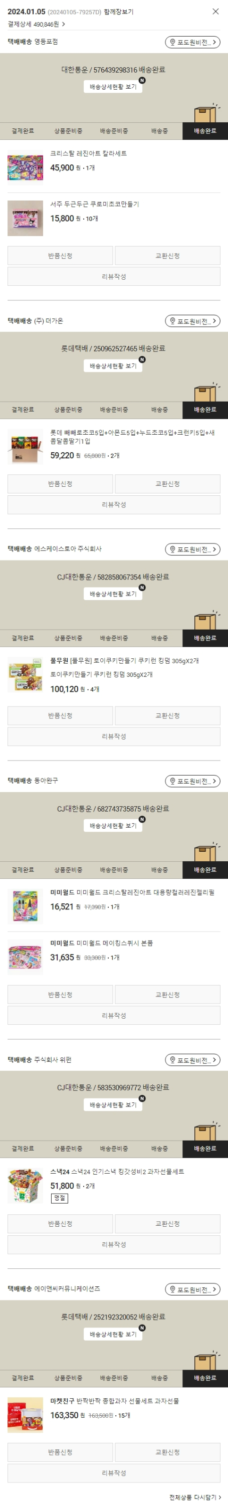This screenshot has height=1504, width=228.
Task: Select 결제완료 step in the 더가온 progress bar
Action: (x=23, y=410)
